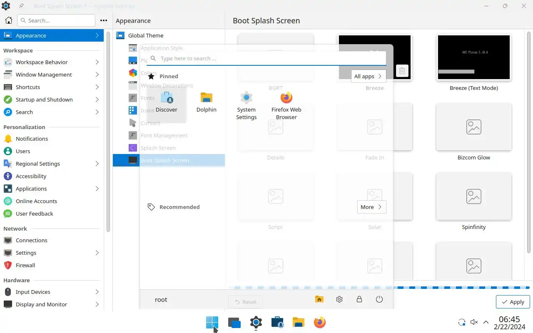The height and width of the screenshot is (333, 533).
Task: Open the Connections network page
Action: (52, 240)
